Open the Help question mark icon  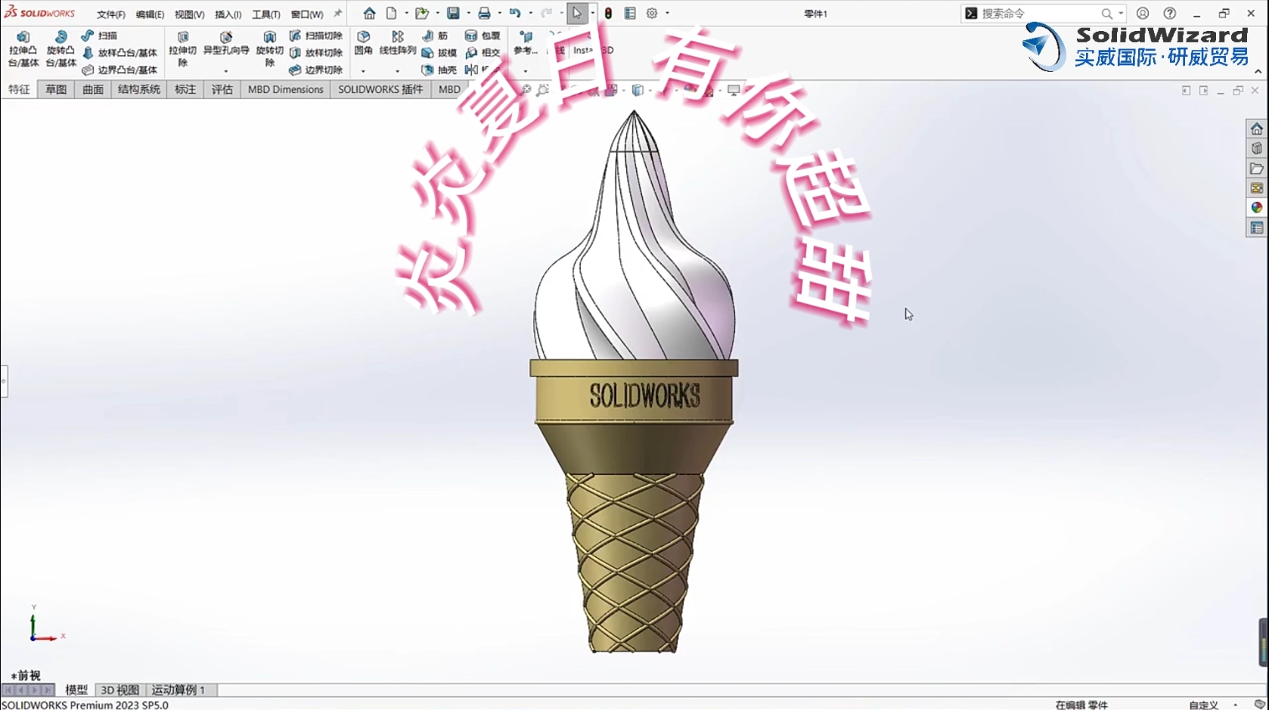coord(1170,13)
